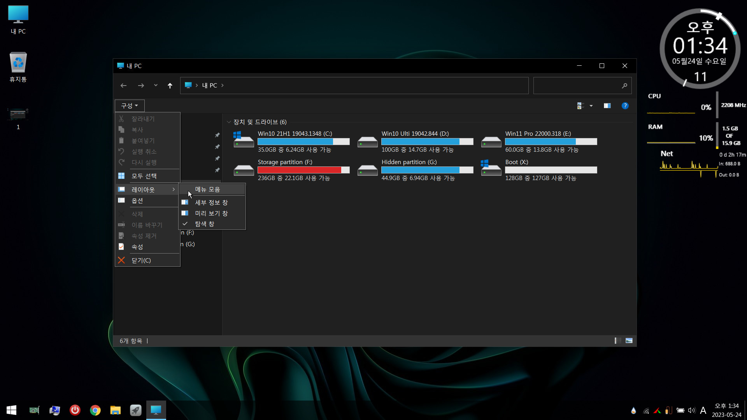Viewport: 747px width, 420px height.
Task: Open the 구성 organize dropdown
Action: [x=130, y=106]
